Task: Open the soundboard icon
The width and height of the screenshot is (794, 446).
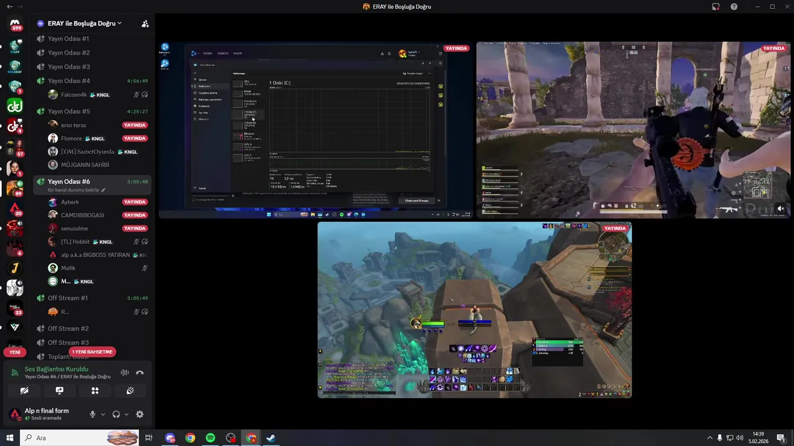Action: [130, 391]
